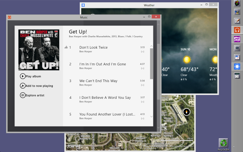
Task: Select track 1 Don't Look Twice
Action: point(93,47)
